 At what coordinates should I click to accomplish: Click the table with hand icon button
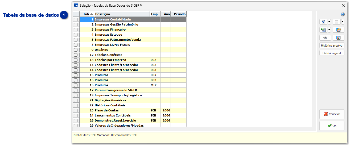(x=338, y=30)
